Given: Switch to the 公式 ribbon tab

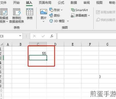Looking at the screenshot, I should [x=61, y=3].
